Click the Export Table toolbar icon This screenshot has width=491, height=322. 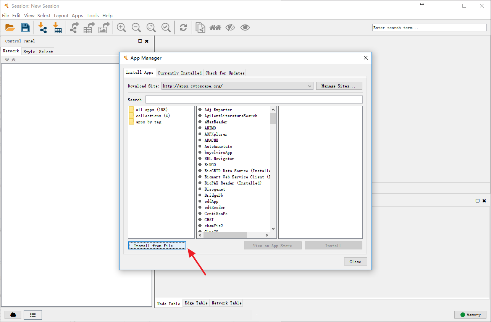point(89,28)
